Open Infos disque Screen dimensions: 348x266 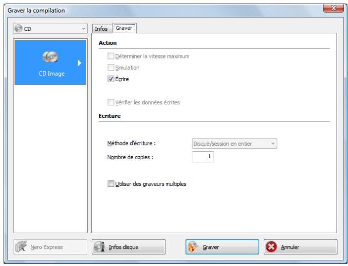pyautogui.click(x=129, y=247)
